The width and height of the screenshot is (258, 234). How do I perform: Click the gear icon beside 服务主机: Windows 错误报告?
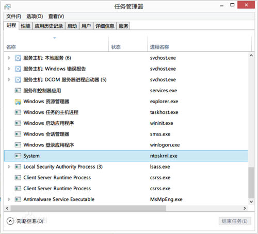point(18,69)
